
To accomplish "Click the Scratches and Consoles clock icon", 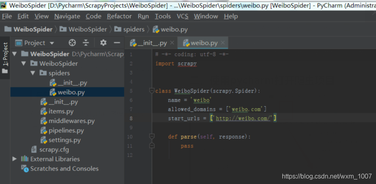I will [x=25, y=168].
